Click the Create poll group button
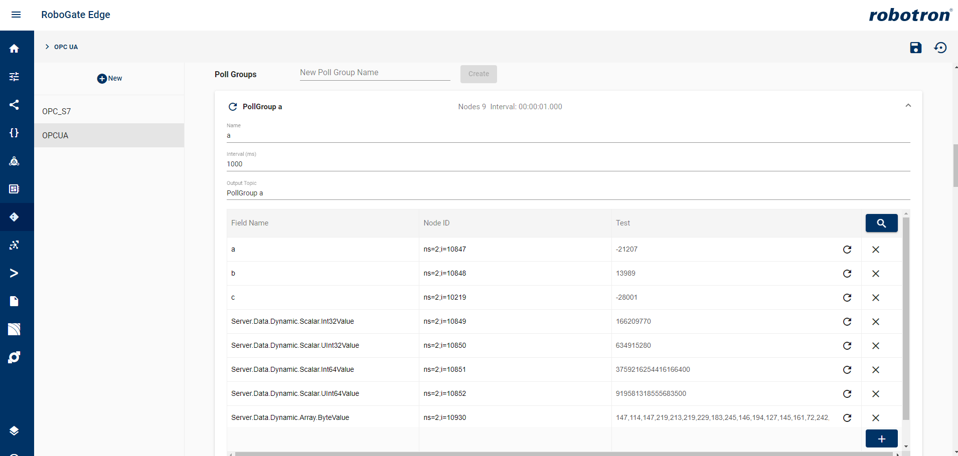Viewport: 958px width, 456px height. click(x=478, y=74)
